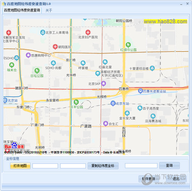Click the SOHO尚都 building marker

pos(53,63)
